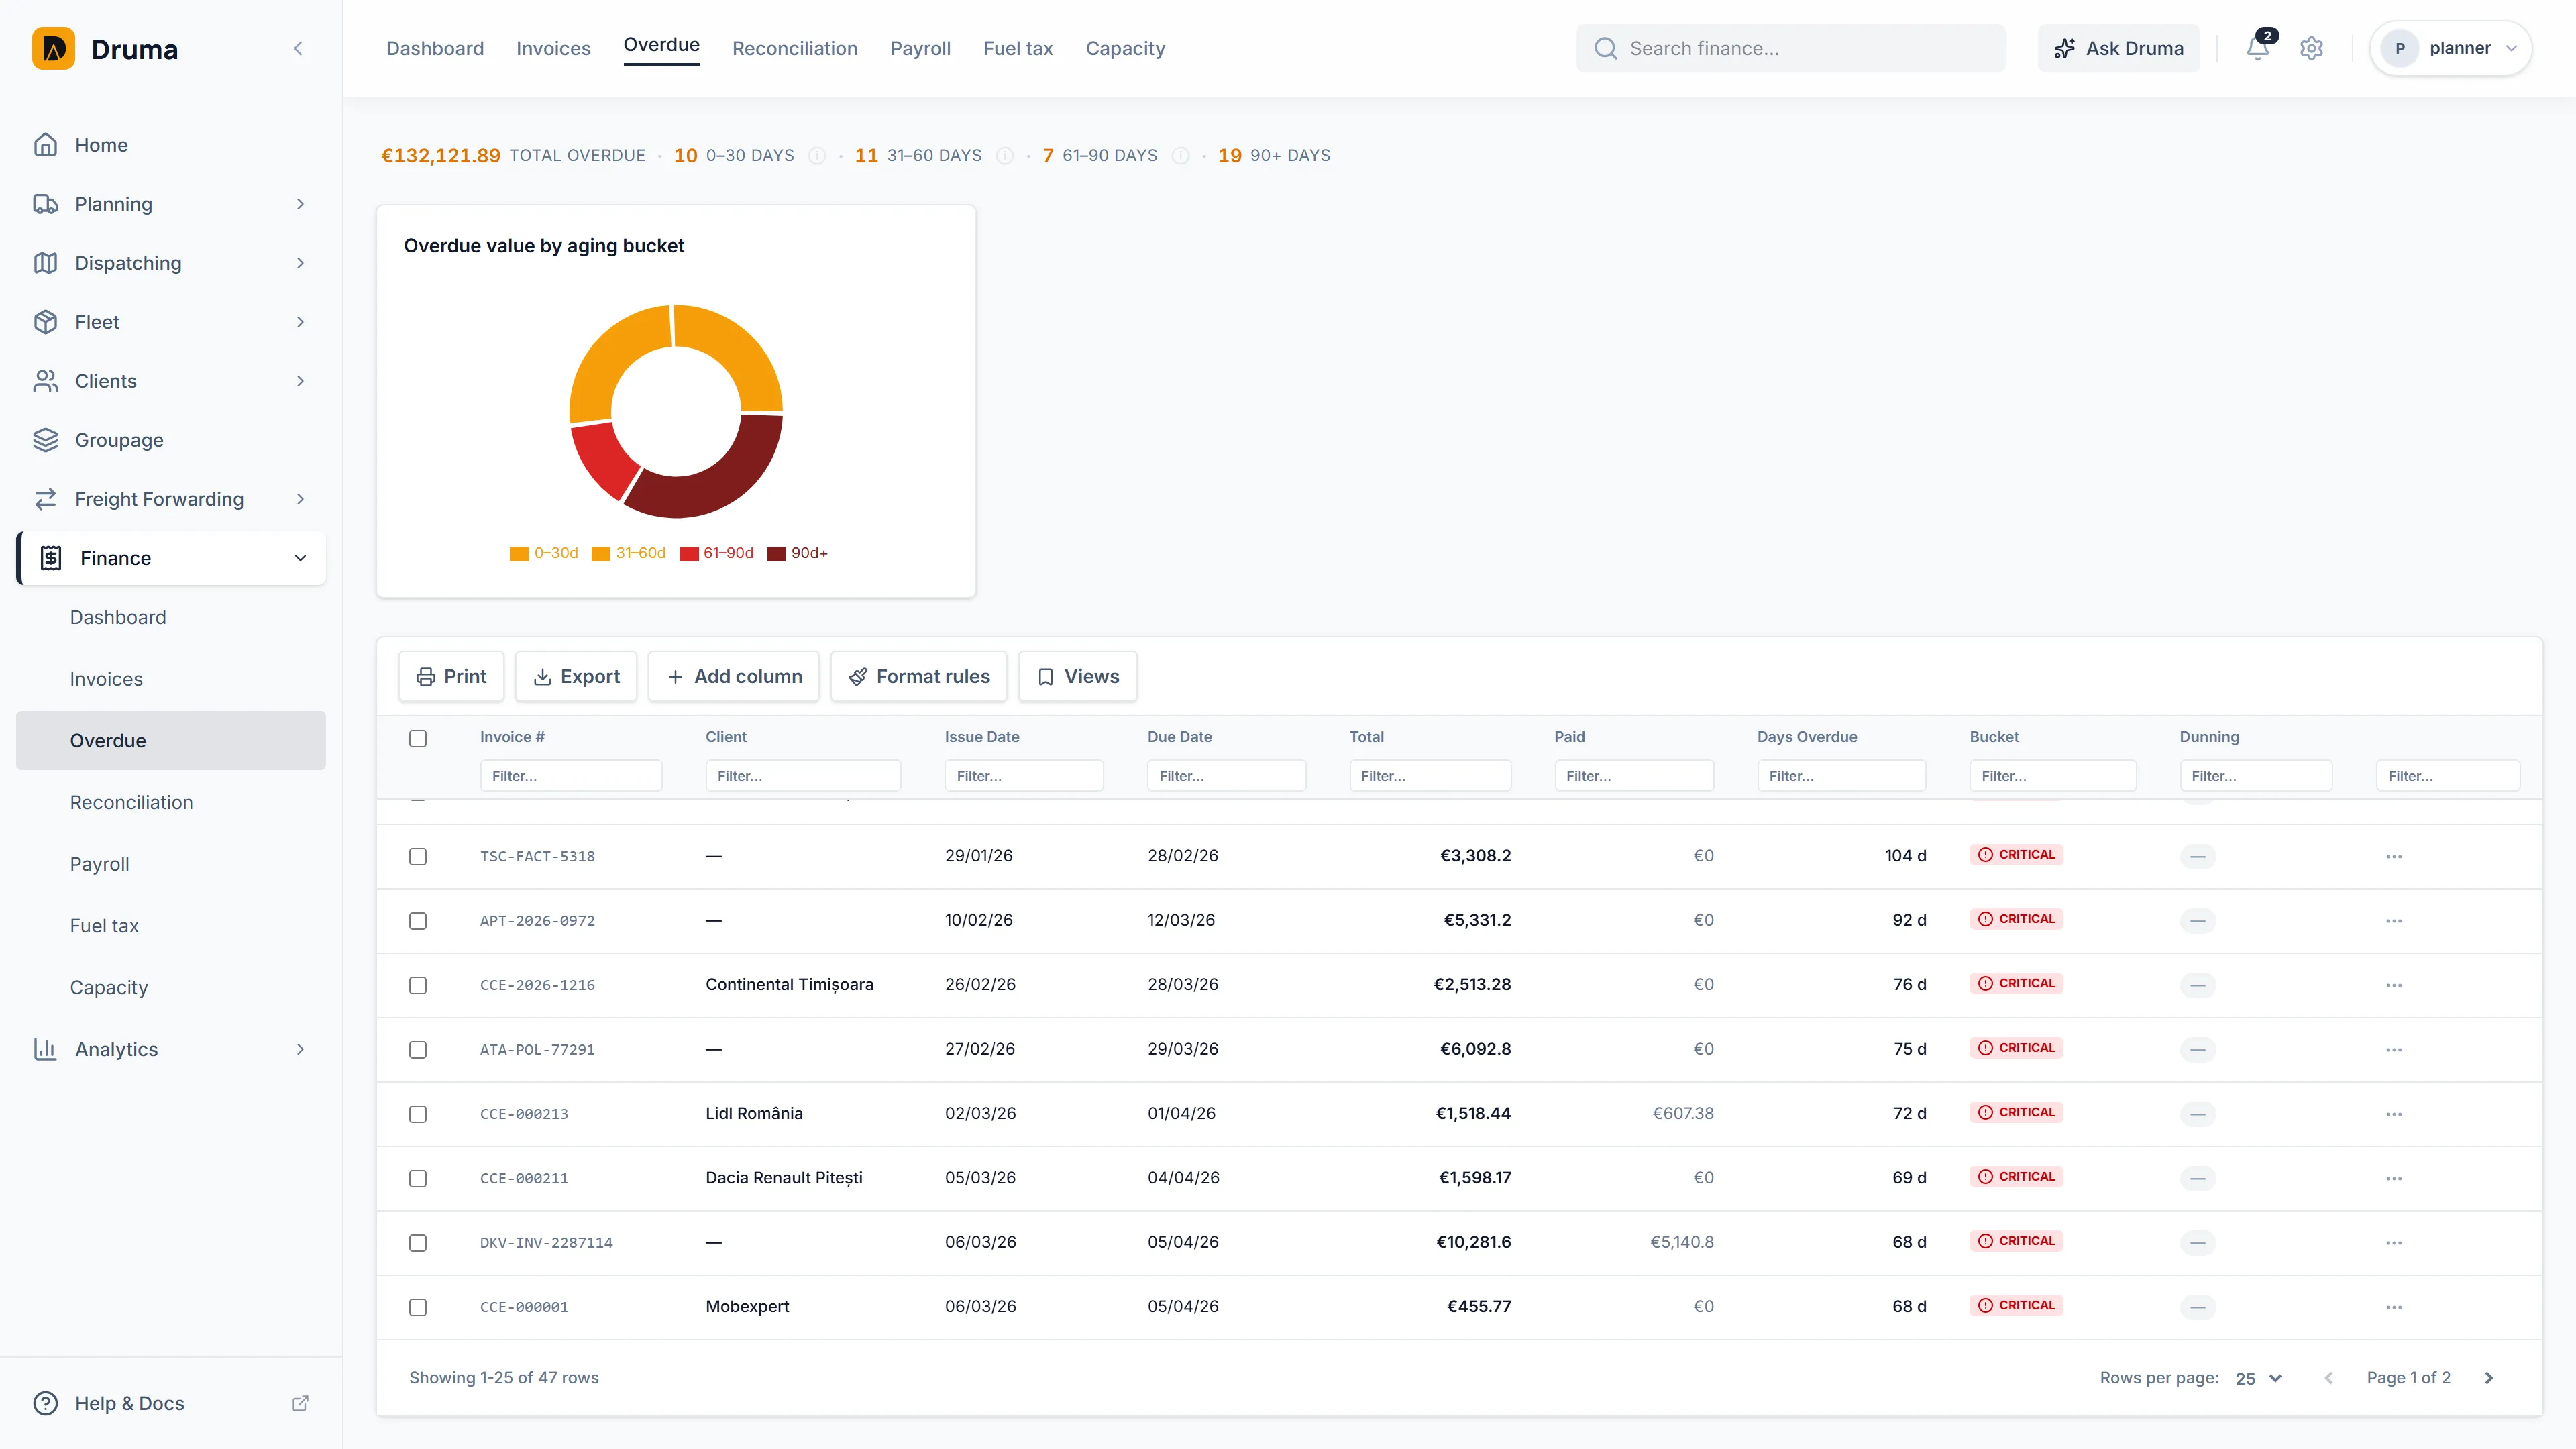Select the CCE-000211 row checkbox
This screenshot has height=1449, width=2576.
418,1178
